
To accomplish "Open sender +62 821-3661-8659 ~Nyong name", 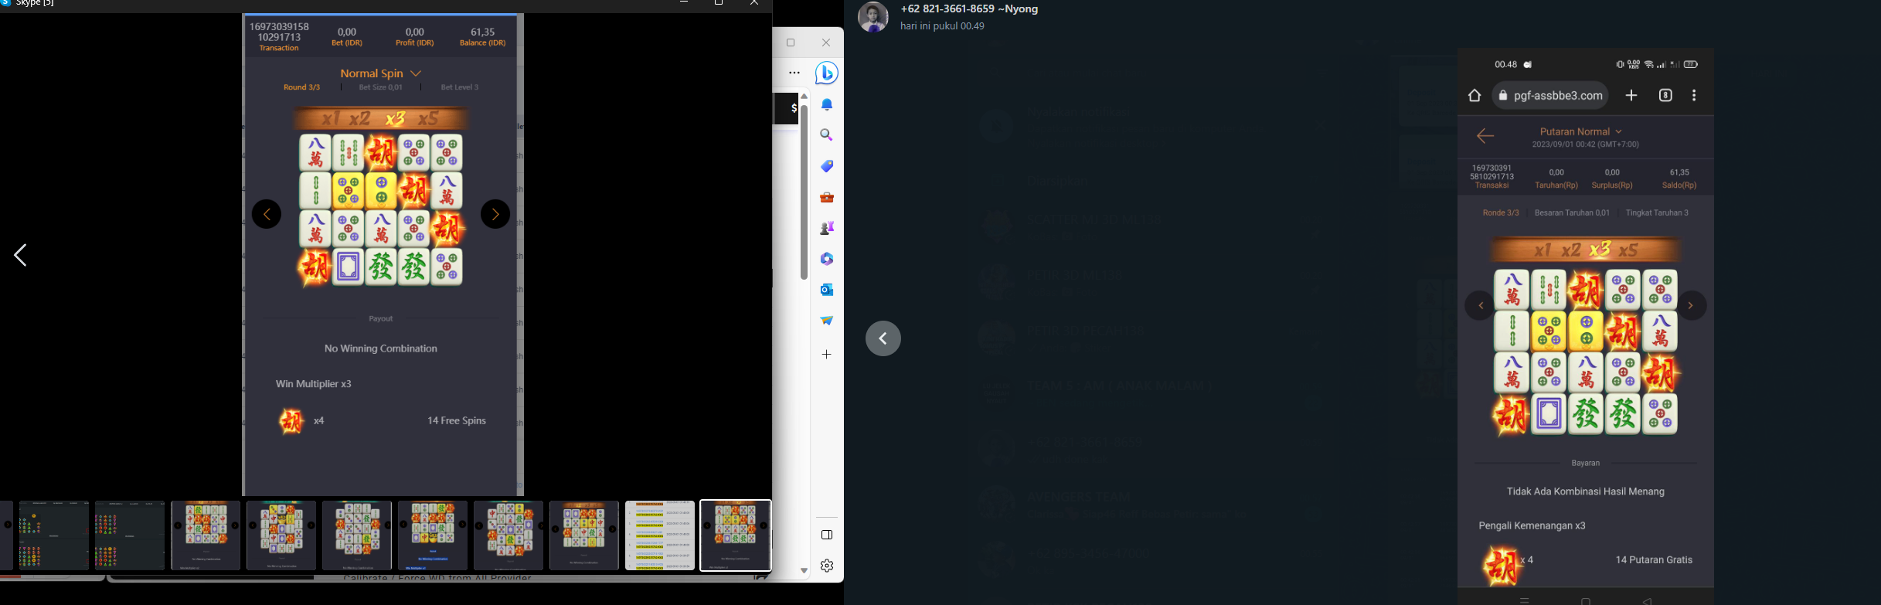I will click(x=969, y=9).
